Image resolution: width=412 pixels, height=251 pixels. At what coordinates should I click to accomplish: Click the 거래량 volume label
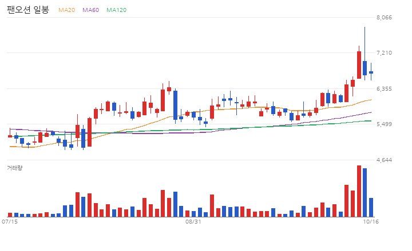tap(15, 168)
